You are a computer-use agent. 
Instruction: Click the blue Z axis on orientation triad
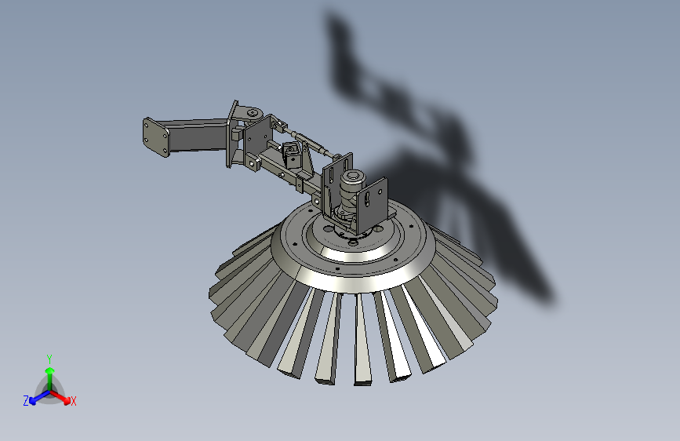36,398
